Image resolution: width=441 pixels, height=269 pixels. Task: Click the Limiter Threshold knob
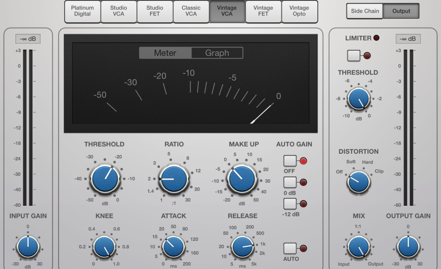(x=359, y=99)
